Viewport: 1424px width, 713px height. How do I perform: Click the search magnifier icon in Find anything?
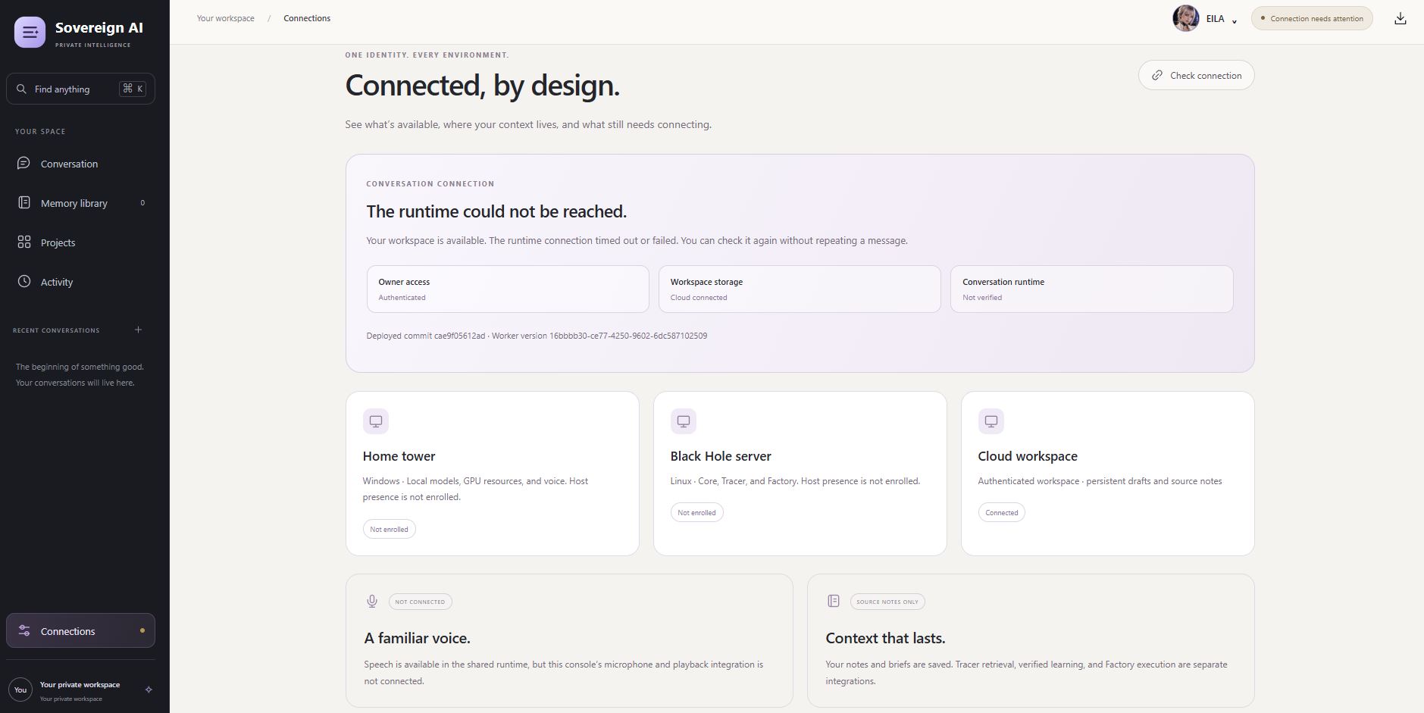click(x=21, y=89)
